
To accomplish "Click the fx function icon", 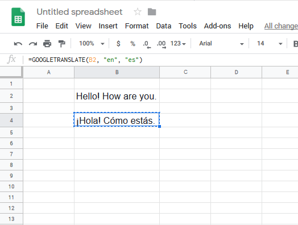I will coord(11,59).
